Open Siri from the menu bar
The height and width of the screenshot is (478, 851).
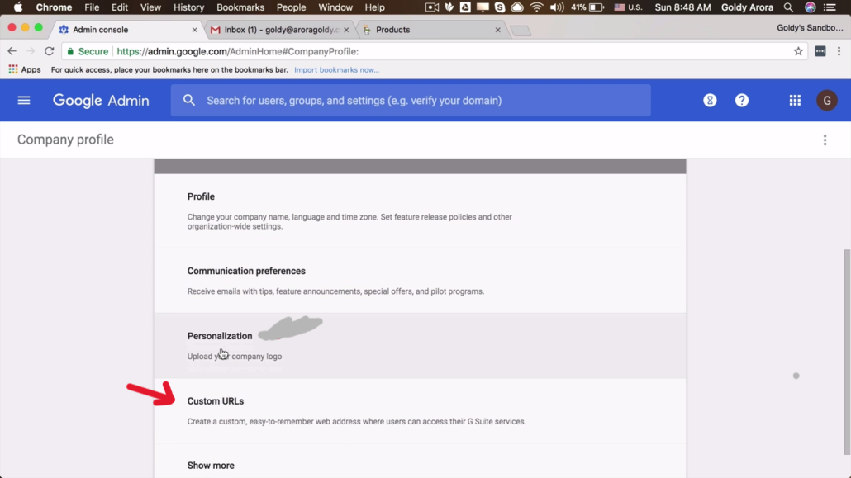pyautogui.click(x=809, y=7)
